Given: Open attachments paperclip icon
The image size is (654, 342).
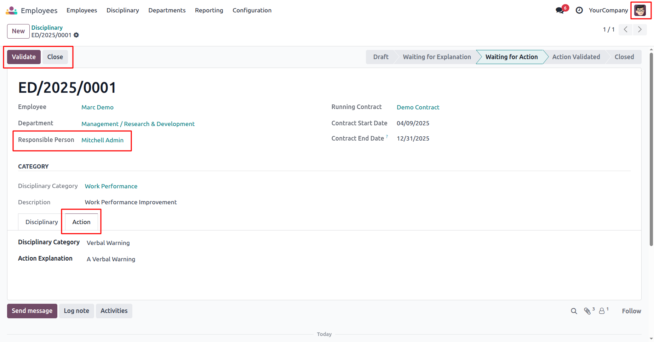Looking at the screenshot, I should pos(587,311).
